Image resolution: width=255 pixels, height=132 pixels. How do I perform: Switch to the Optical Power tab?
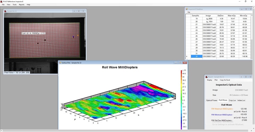pyautogui.click(x=212, y=100)
